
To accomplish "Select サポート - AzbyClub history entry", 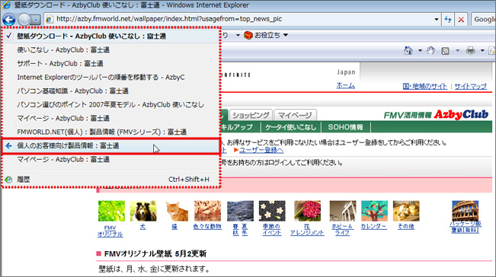I will pos(110,63).
